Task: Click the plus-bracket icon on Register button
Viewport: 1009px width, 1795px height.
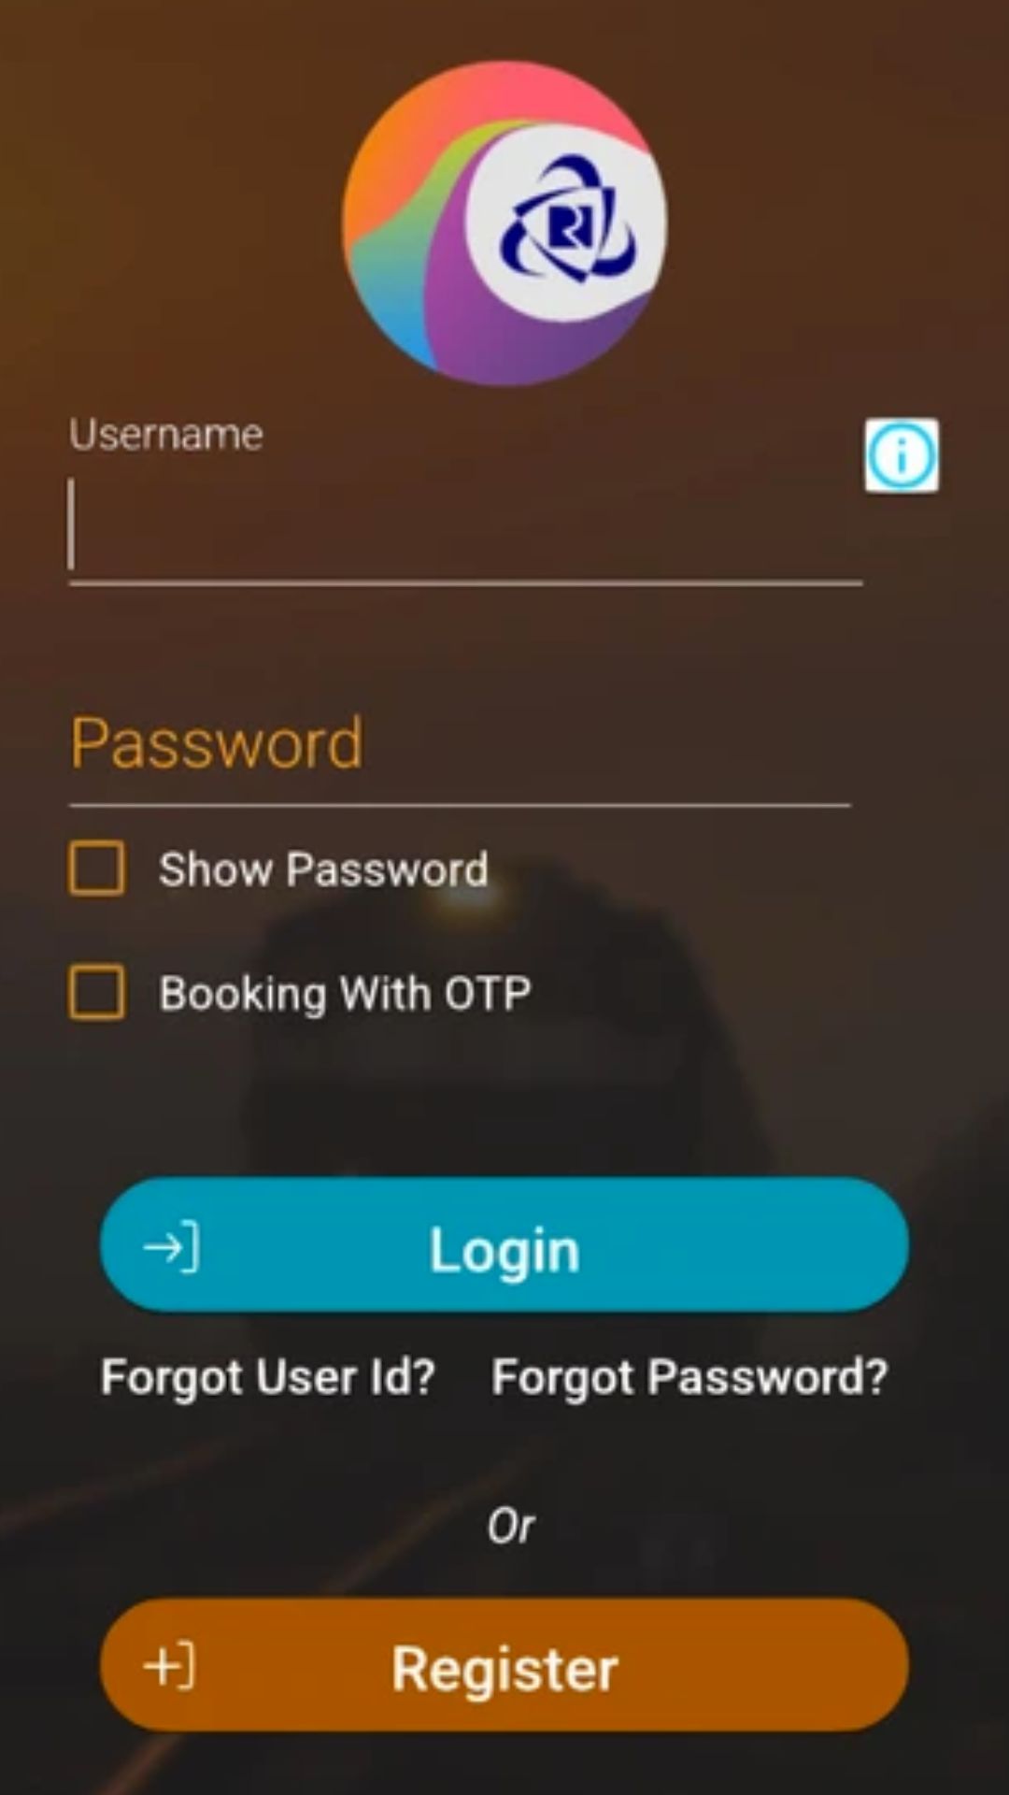Action: pos(169,1665)
